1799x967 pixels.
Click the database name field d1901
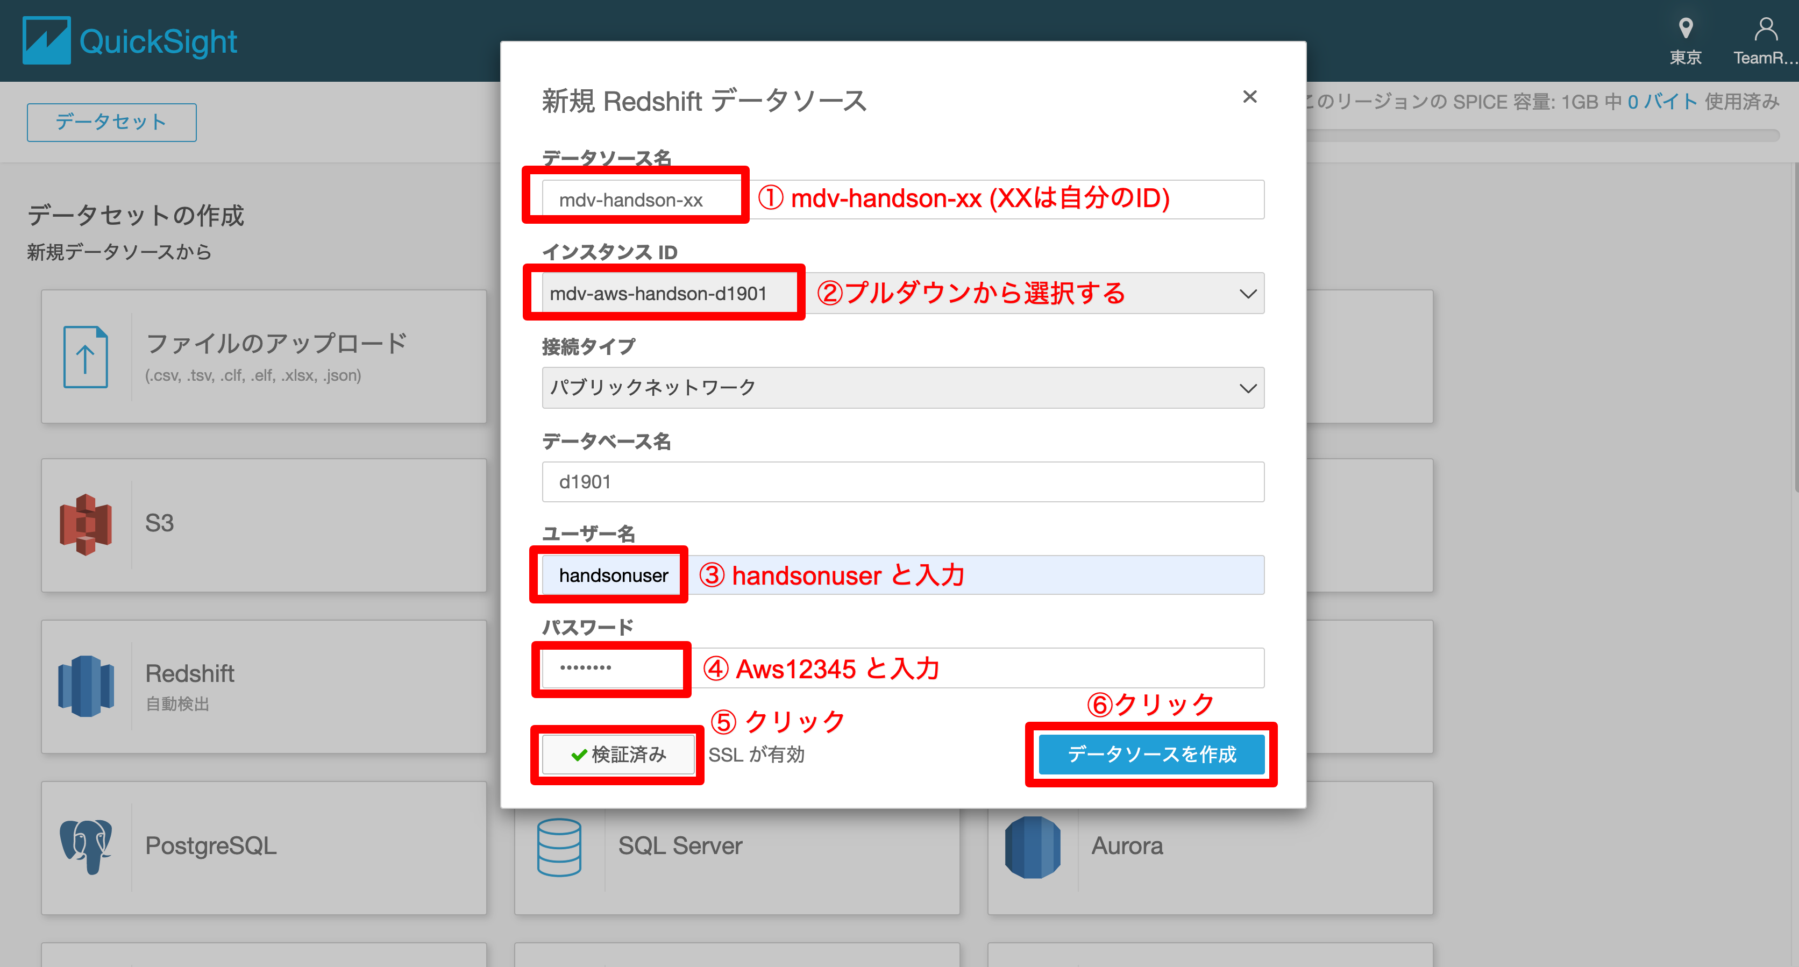(903, 482)
